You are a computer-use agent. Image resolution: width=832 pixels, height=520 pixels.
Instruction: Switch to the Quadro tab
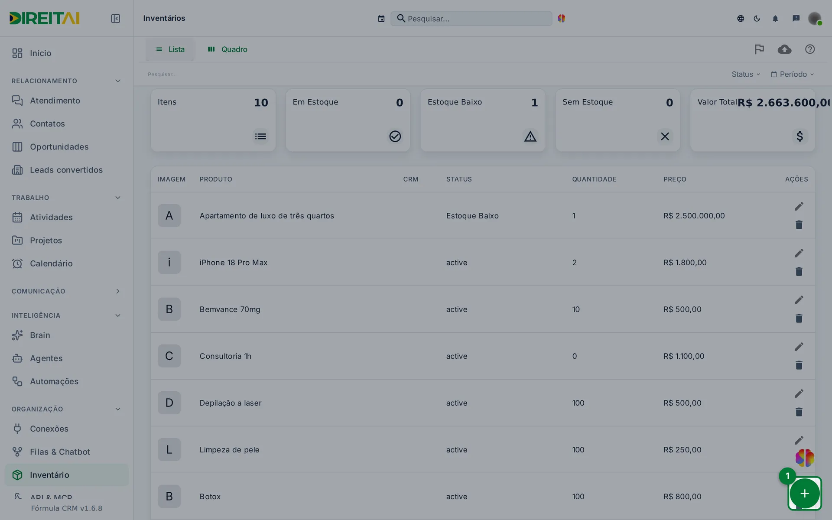(x=227, y=49)
